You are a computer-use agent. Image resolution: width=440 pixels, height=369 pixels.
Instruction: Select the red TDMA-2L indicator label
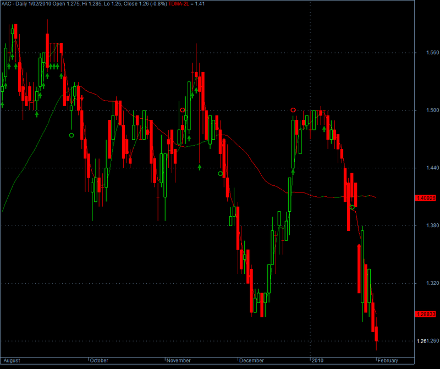[179, 4]
